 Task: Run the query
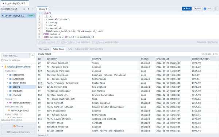point(187,8)
